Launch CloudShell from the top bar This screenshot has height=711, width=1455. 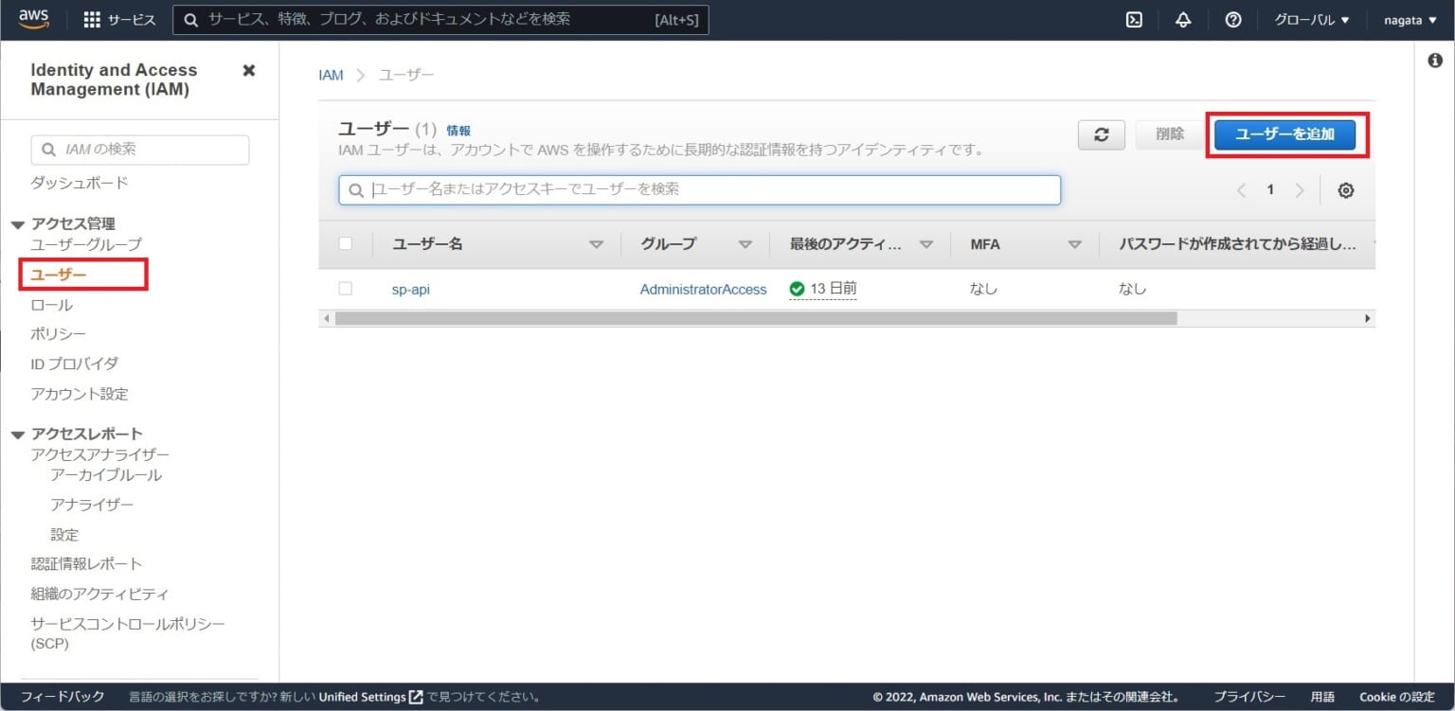(x=1134, y=19)
